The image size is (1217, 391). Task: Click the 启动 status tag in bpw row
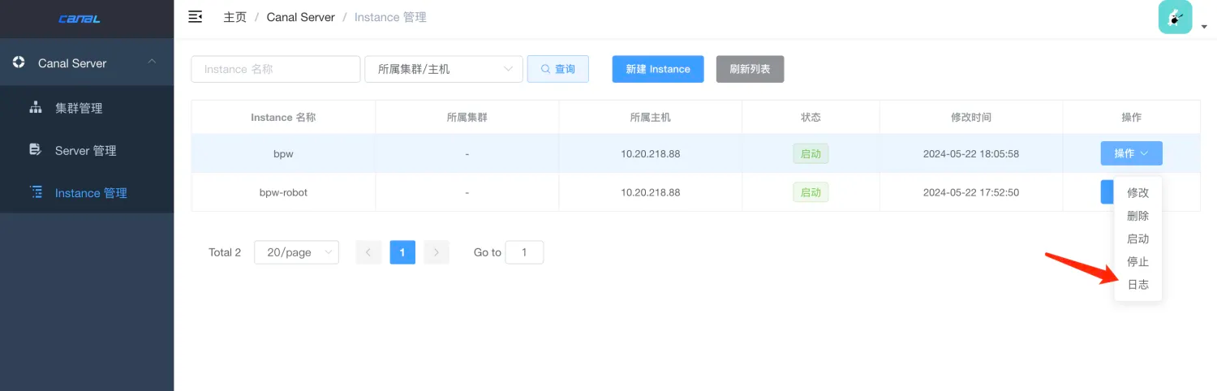click(x=811, y=153)
